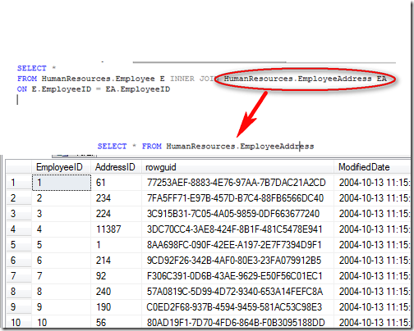Click rowguid starting 3DC70CC4

point(237,229)
